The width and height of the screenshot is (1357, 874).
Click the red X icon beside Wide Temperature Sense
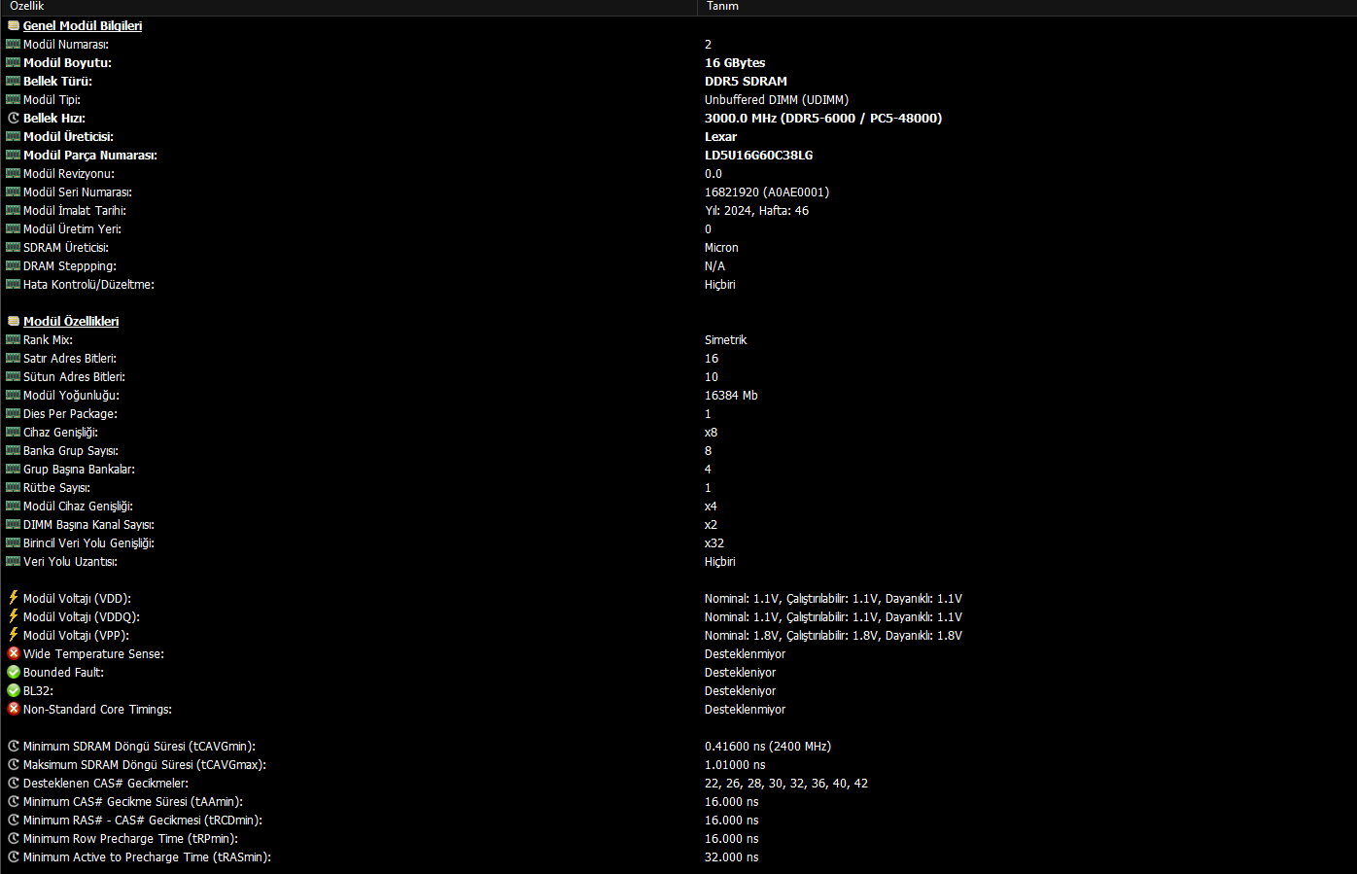14,653
